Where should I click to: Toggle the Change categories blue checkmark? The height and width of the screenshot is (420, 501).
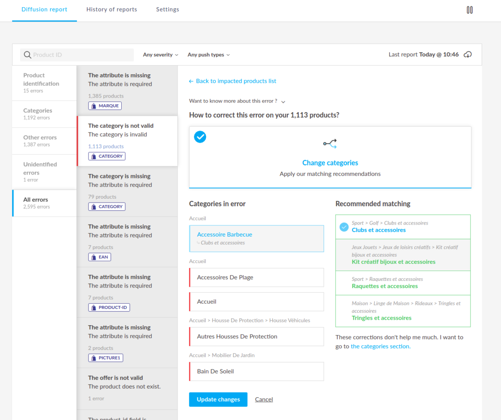pos(200,137)
